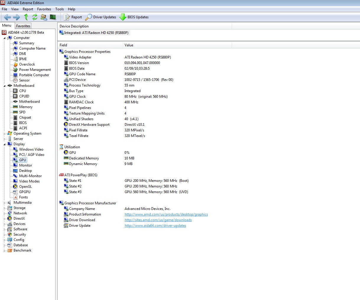
Task: Open the Help menu
Action: click(71, 9)
